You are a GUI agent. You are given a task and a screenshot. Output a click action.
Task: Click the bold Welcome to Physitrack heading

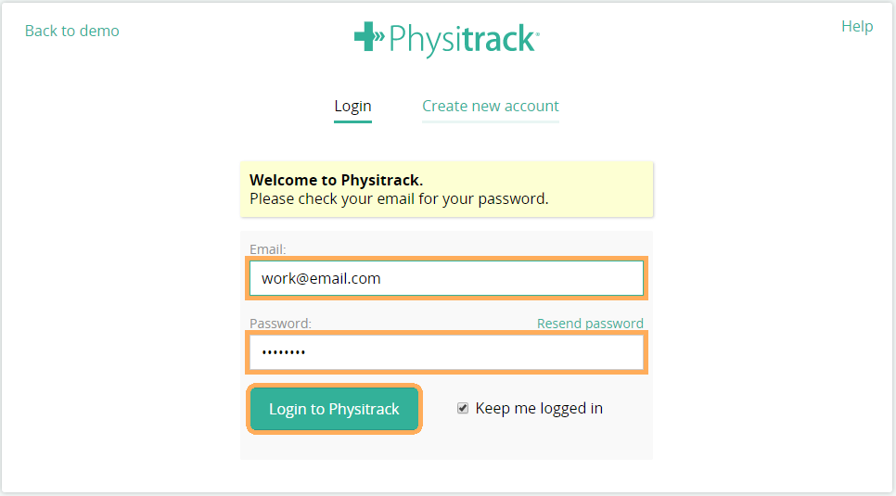[x=336, y=180]
